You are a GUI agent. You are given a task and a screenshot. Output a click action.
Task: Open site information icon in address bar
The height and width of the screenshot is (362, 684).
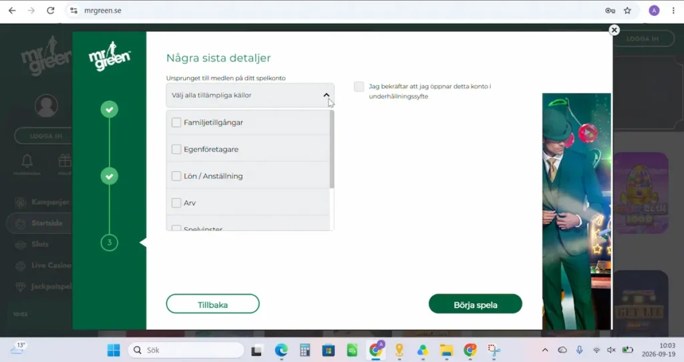pos(73,11)
